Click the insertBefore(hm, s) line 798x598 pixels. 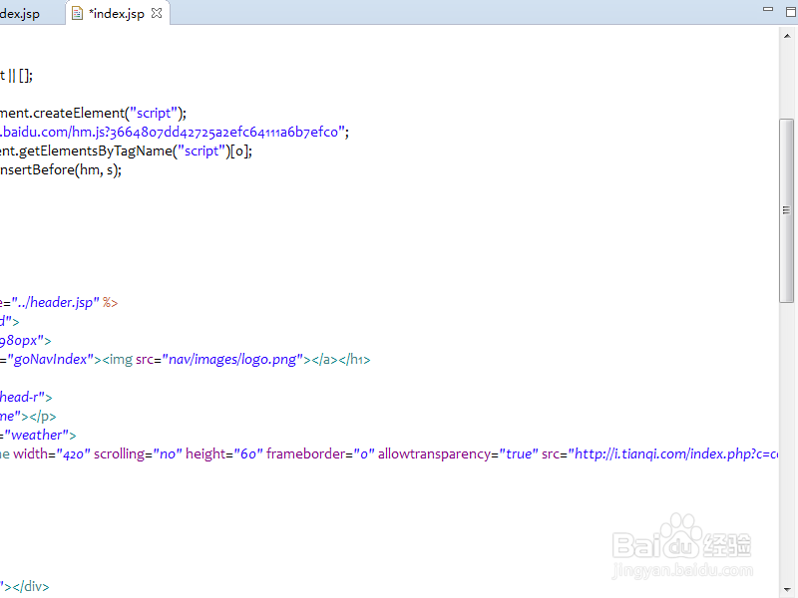point(61,169)
